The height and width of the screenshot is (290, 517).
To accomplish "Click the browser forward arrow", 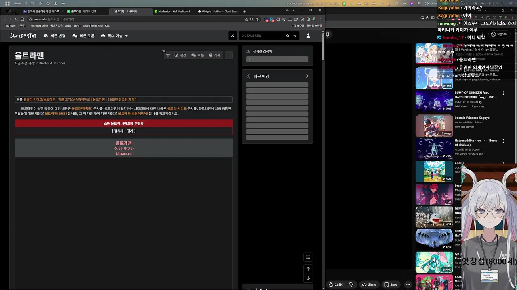I will 10,19.
